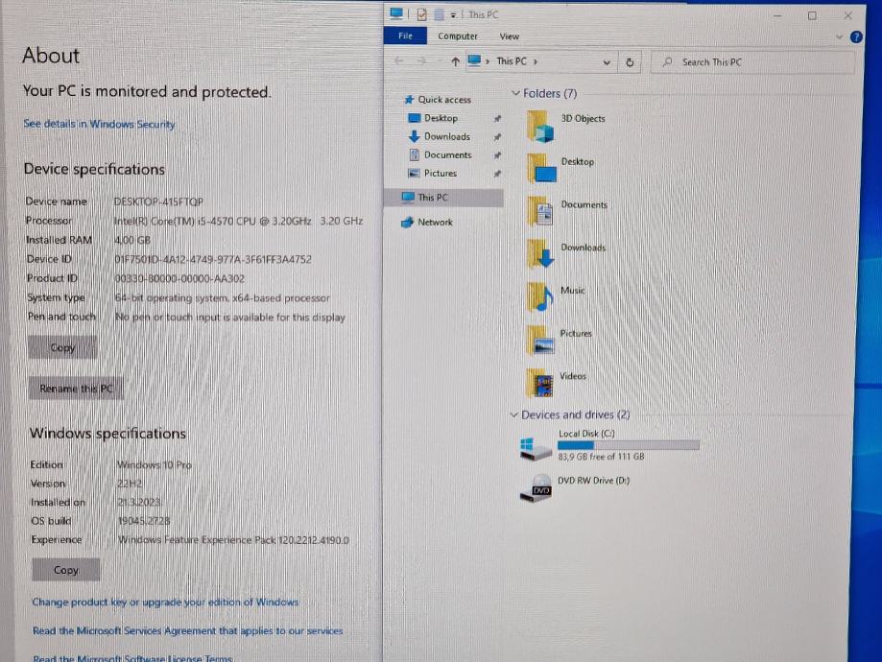Image resolution: width=882 pixels, height=662 pixels.
Task: Open the Downloads folder icon in Folders list
Action: (540, 253)
